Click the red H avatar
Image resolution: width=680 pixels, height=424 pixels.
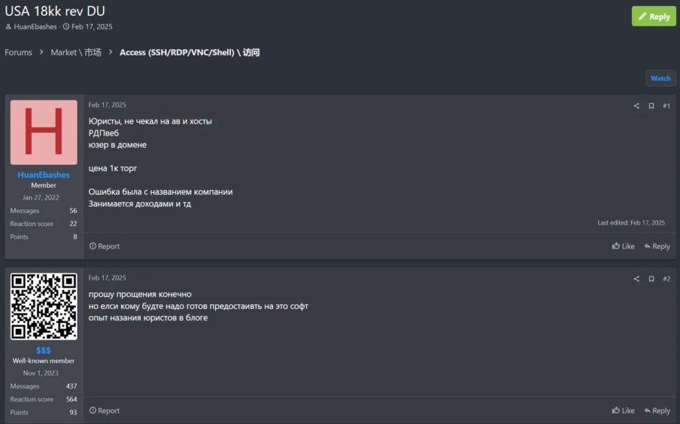[44, 132]
